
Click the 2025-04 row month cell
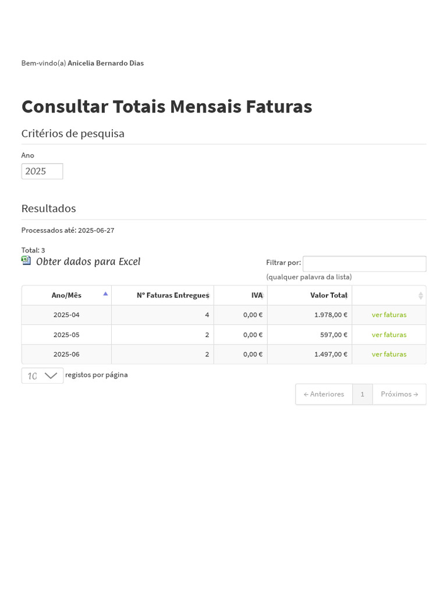click(x=66, y=315)
